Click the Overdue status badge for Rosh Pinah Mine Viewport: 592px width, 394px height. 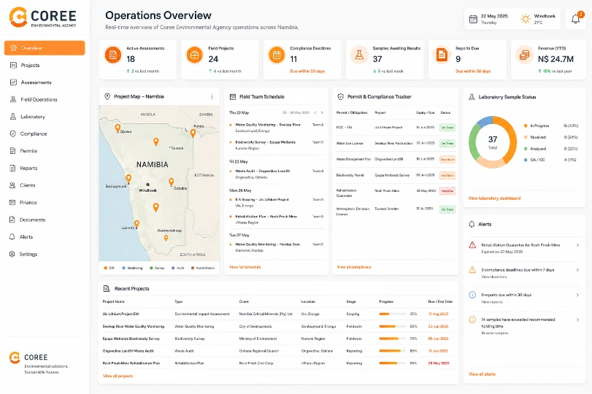click(447, 191)
